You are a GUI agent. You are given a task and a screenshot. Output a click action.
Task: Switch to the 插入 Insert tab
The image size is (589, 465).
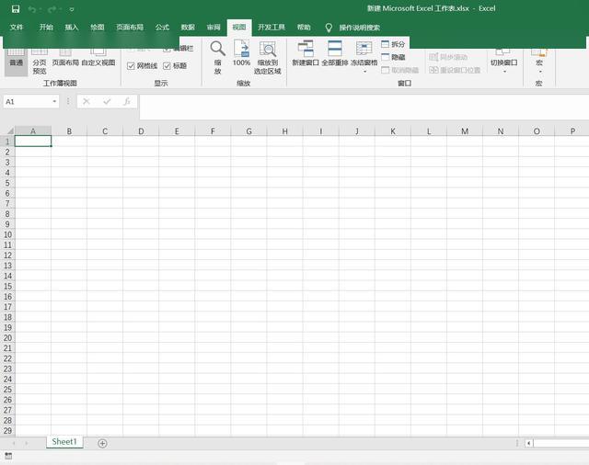(72, 28)
